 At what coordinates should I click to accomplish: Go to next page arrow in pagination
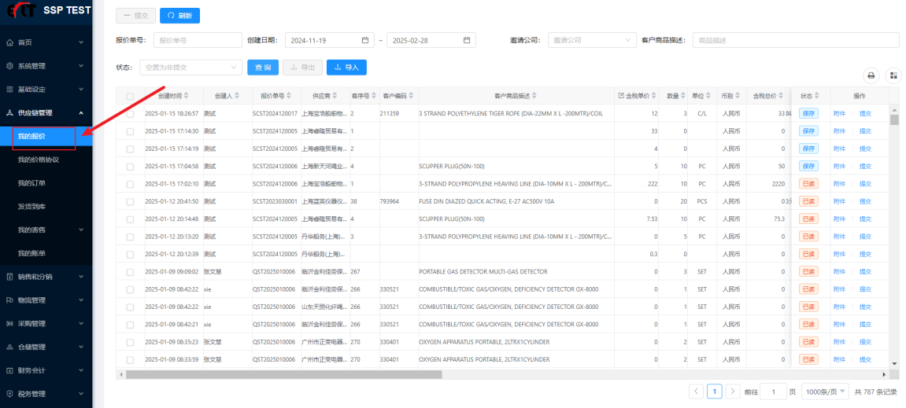coord(733,391)
